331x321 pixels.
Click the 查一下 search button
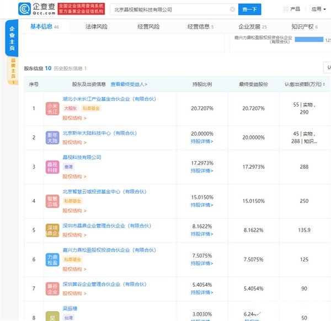coord(249,9)
